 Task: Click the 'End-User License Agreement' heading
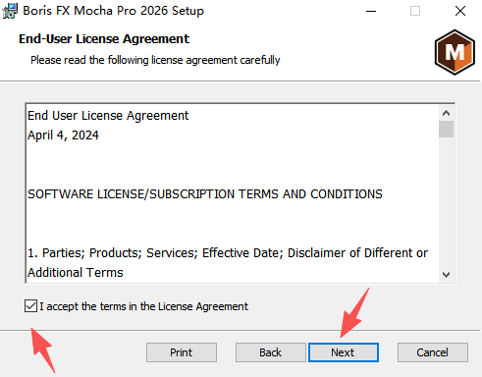[x=104, y=39]
